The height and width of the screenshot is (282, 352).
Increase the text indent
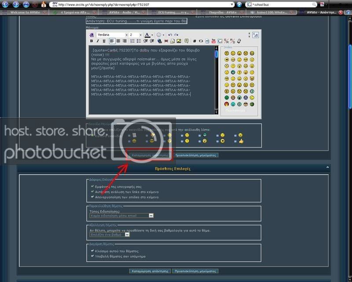click(152, 41)
